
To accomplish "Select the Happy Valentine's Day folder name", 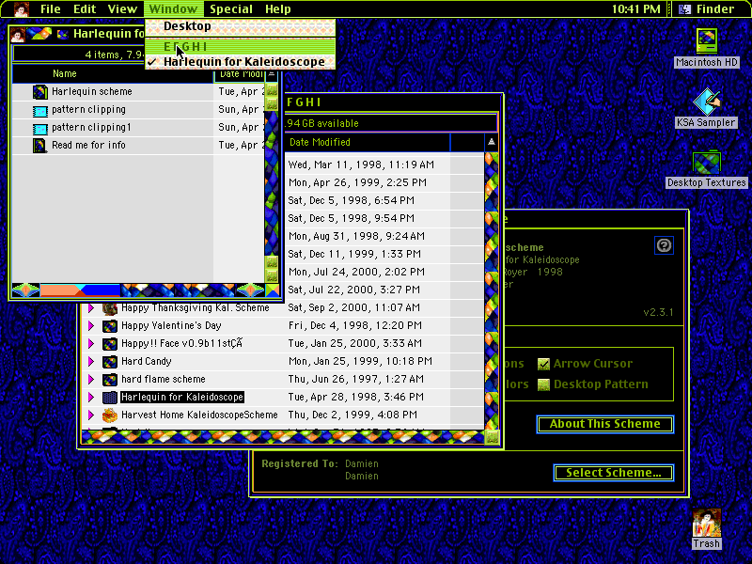I will pos(171,326).
